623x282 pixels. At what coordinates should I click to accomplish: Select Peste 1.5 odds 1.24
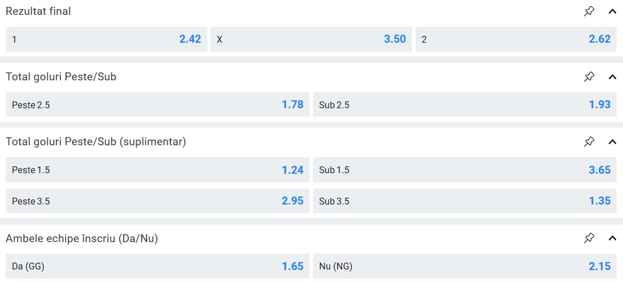(x=157, y=170)
